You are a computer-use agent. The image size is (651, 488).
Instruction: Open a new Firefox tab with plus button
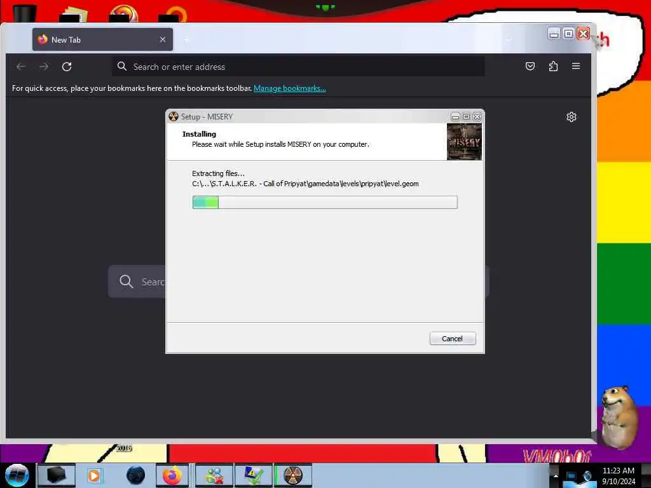point(186,40)
